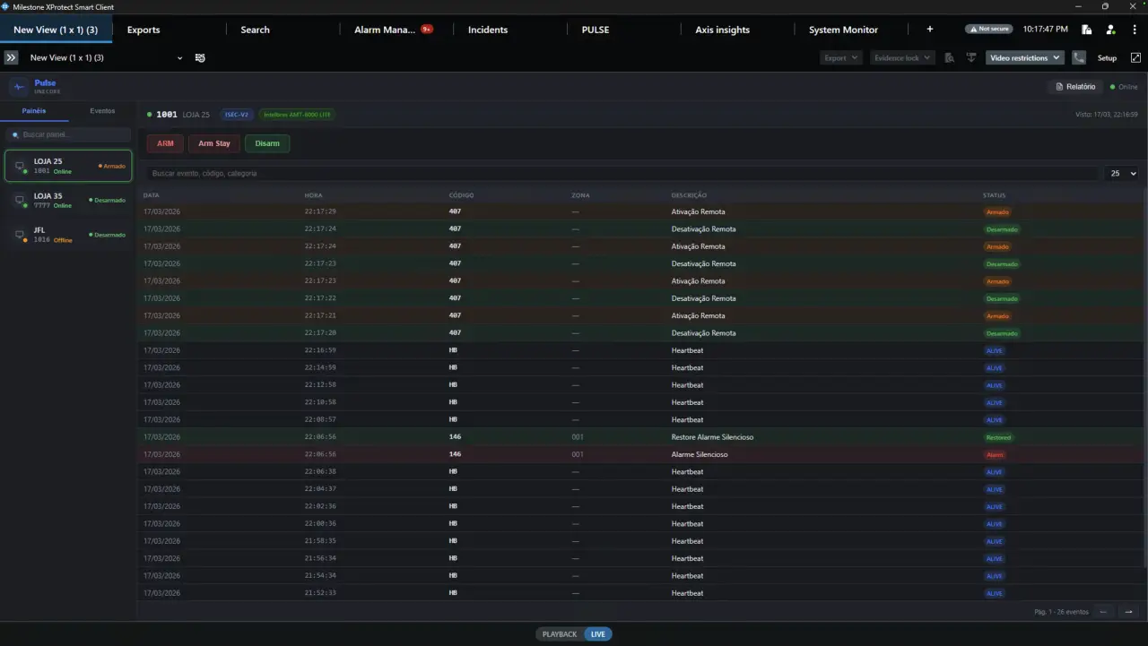
Task: Click the reload view icon beside view selector
Action: click(200, 57)
